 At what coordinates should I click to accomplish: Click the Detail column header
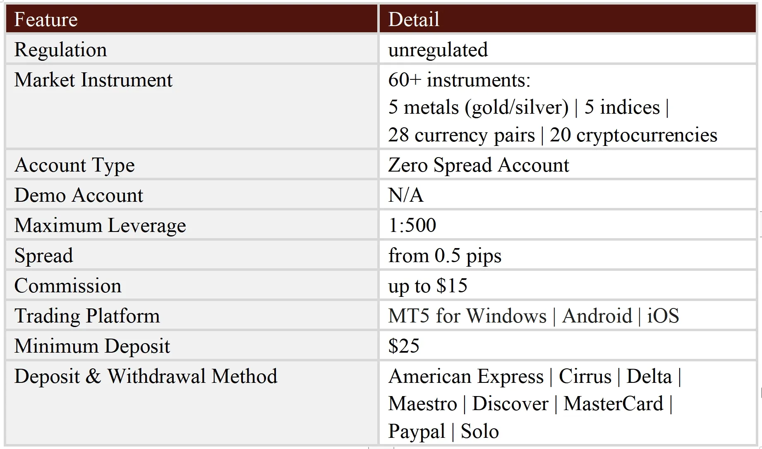click(568, 19)
